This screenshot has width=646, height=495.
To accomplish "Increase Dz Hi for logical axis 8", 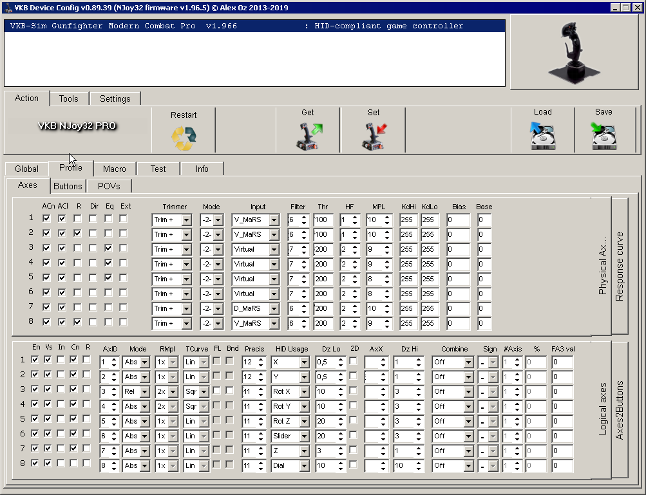I will pos(419,463).
